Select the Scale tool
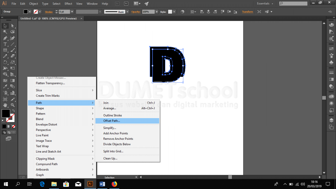 (13, 62)
